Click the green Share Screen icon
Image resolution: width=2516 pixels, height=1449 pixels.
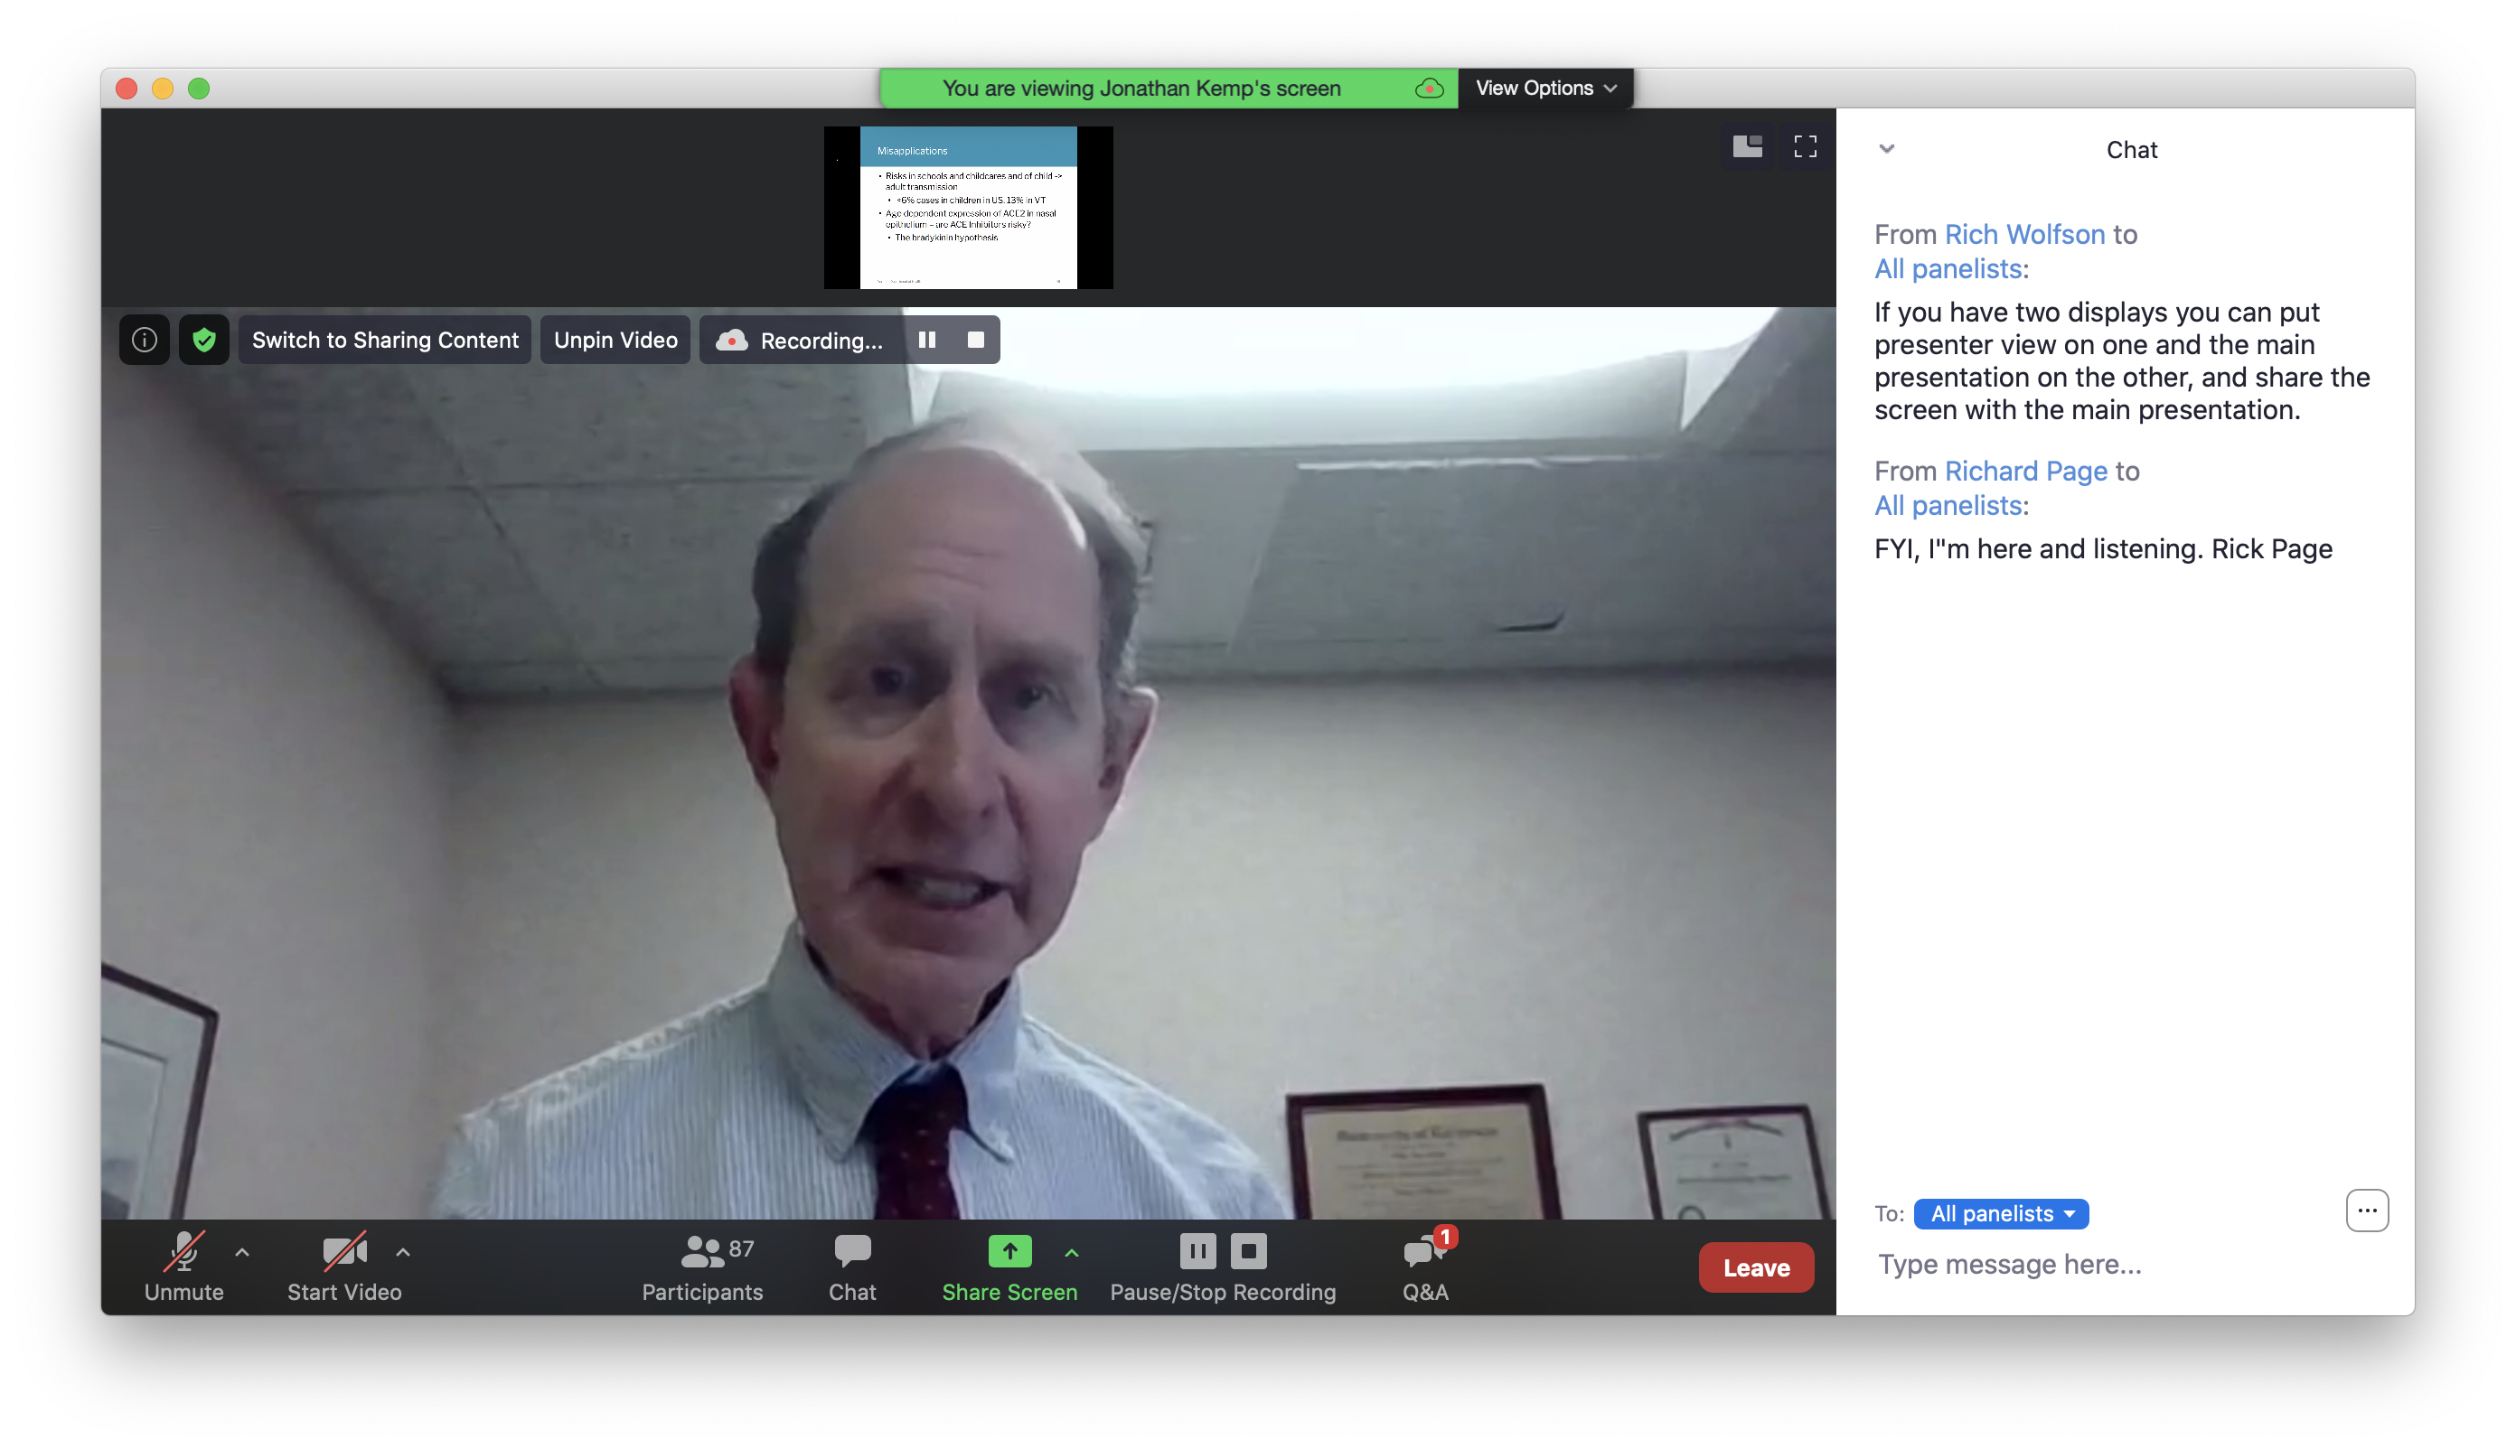tap(1009, 1251)
